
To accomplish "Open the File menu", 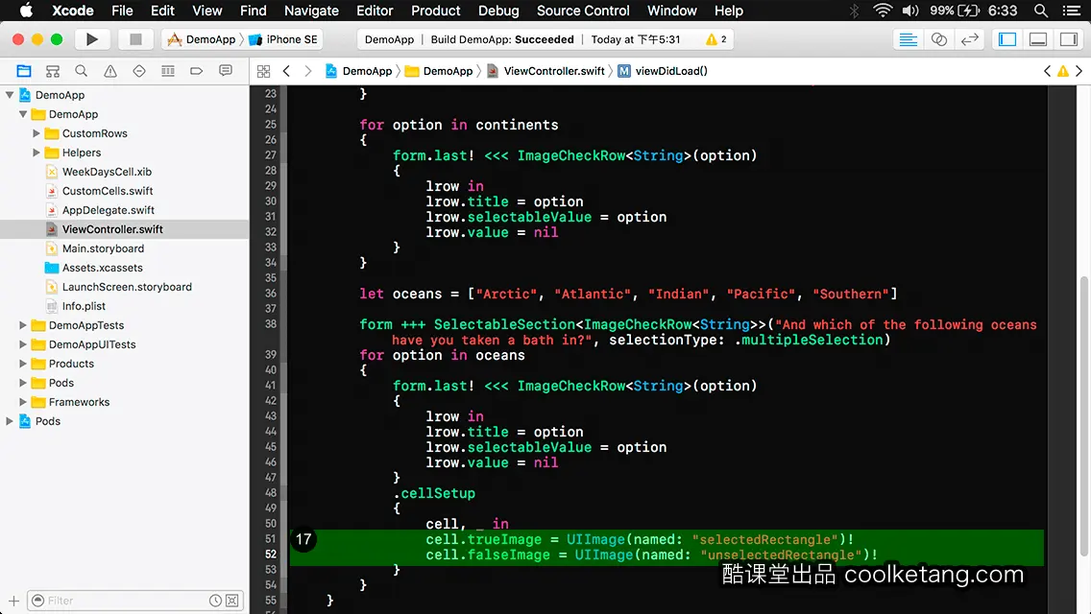I will point(122,11).
